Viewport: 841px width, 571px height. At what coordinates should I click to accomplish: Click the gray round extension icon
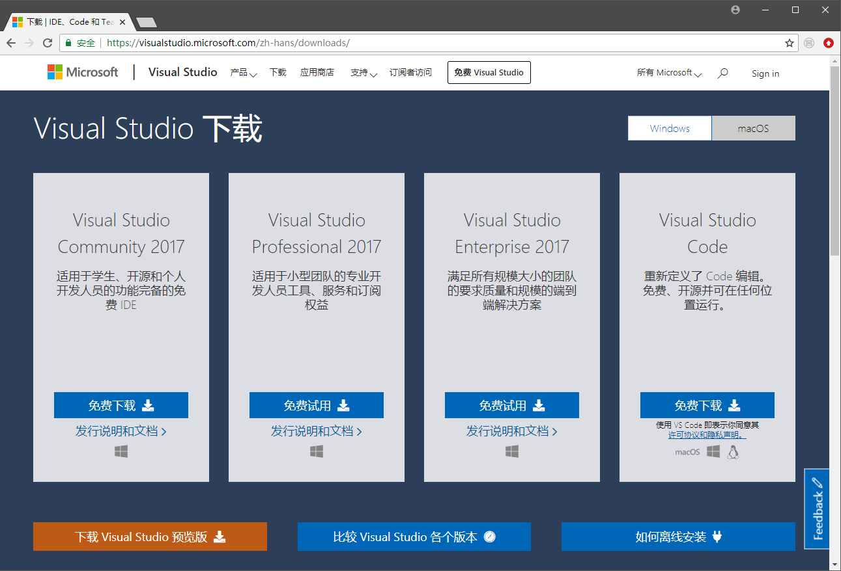coord(809,43)
